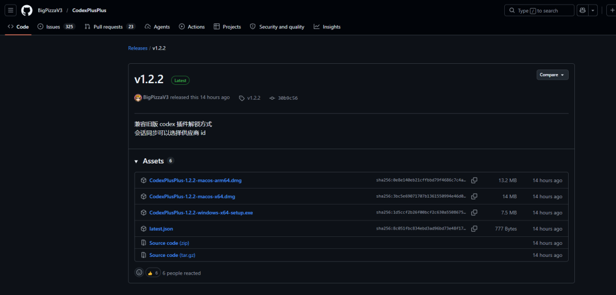The height and width of the screenshot is (295, 616).
Task: Download CodexPlusPlus-1.2.2-macos-x64.dmg
Action: (x=192, y=196)
